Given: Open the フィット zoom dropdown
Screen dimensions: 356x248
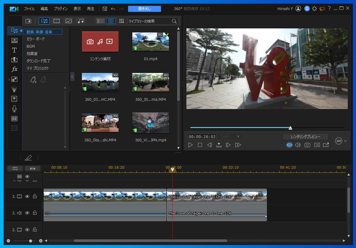Looking at the screenshot, I should (x=230, y=137).
